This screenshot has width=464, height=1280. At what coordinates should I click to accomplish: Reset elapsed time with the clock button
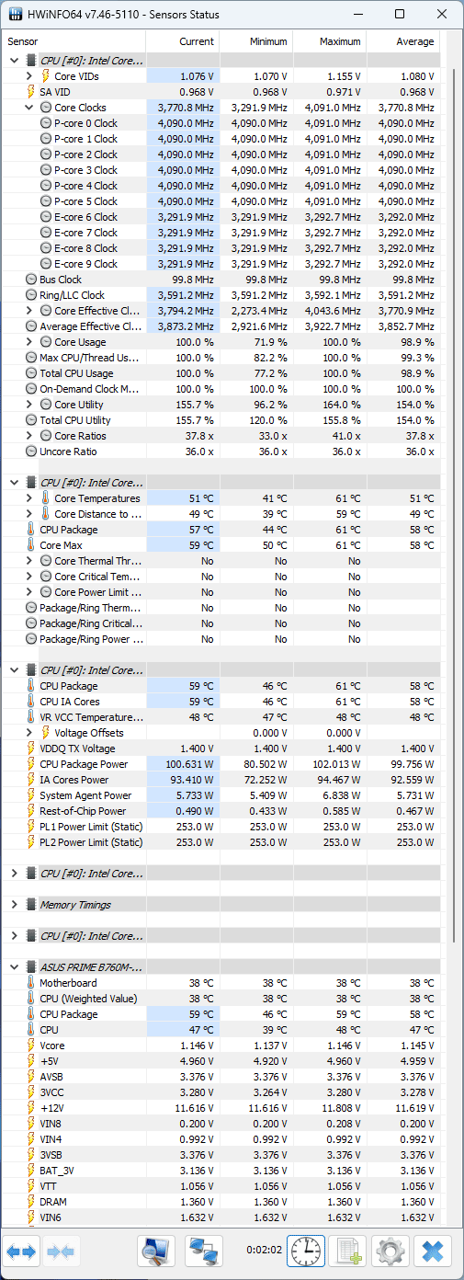pyautogui.click(x=306, y=1251)
